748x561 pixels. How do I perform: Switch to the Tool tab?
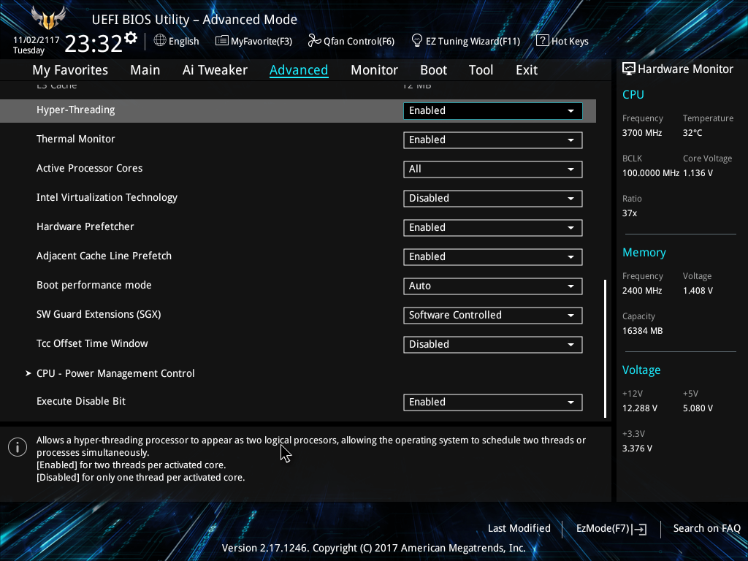(481, 70)
